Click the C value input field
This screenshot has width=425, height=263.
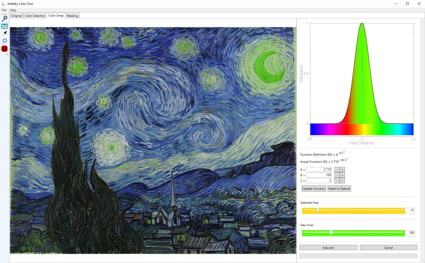pos(319,181)
